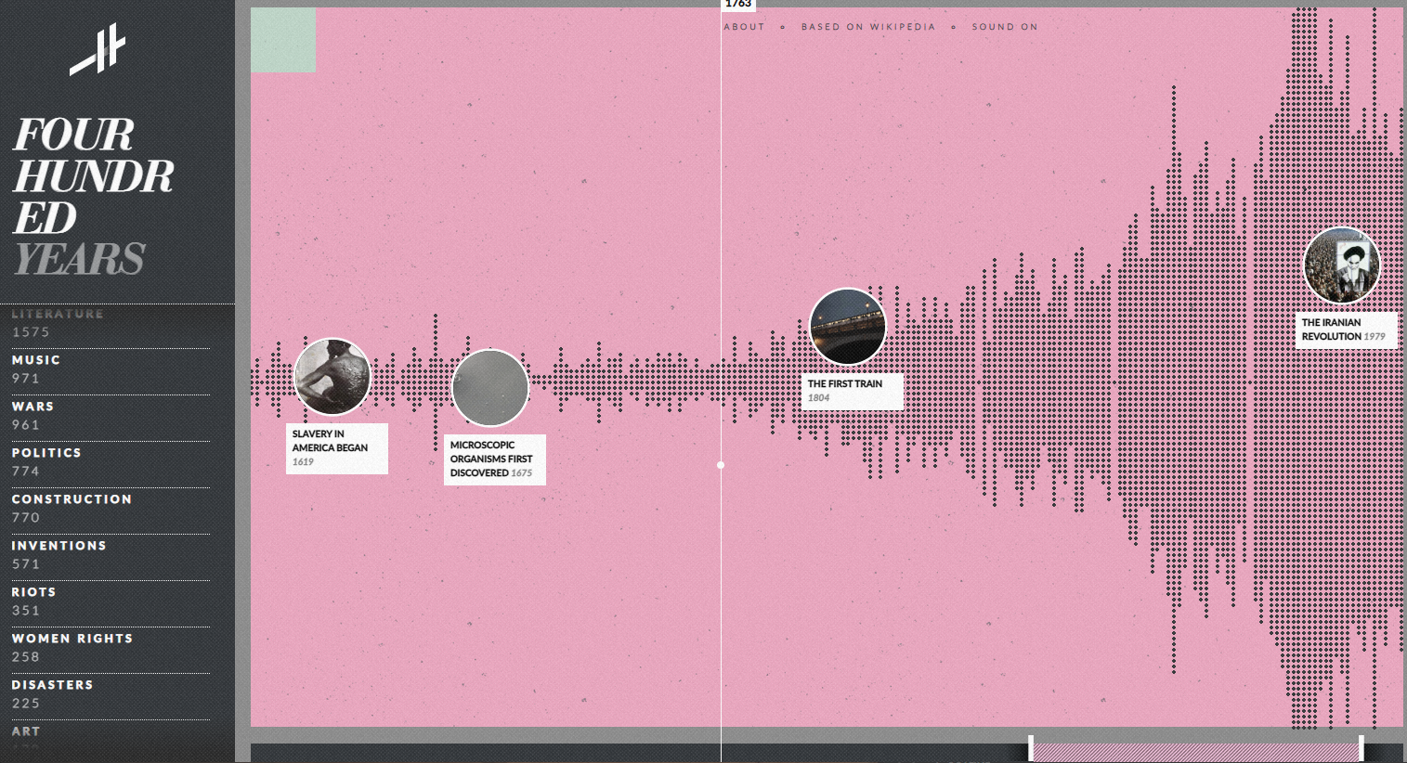1407x763 pixels.
Task: Click the Microscopic Organisms First Discovered 1675 label
Action: tap(495, 459)
